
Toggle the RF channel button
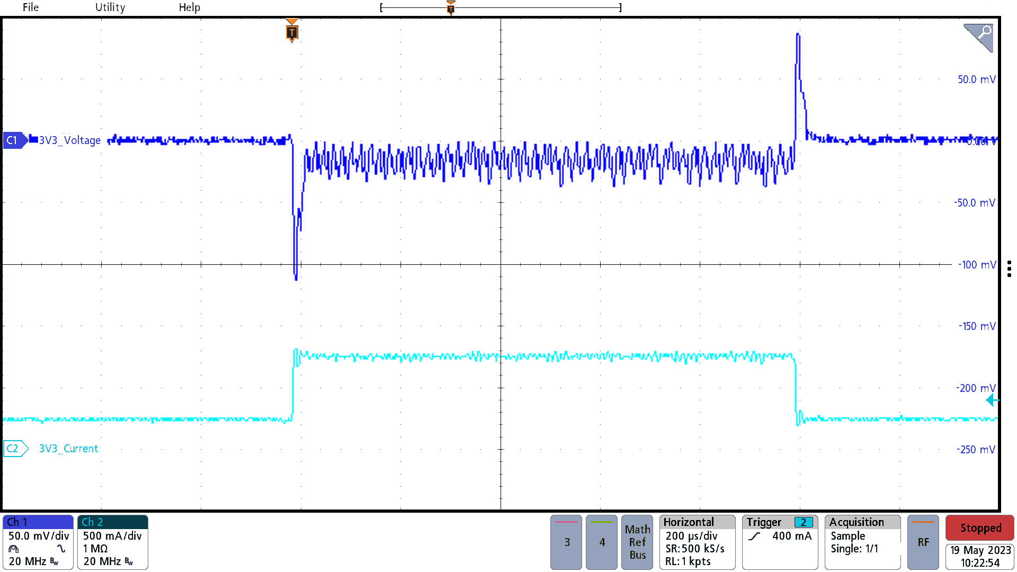[923, 542]
